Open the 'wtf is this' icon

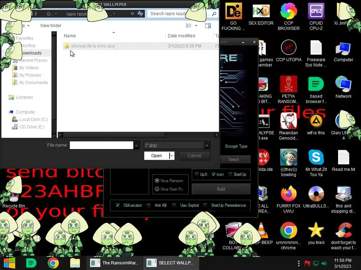tap(316, 123)
